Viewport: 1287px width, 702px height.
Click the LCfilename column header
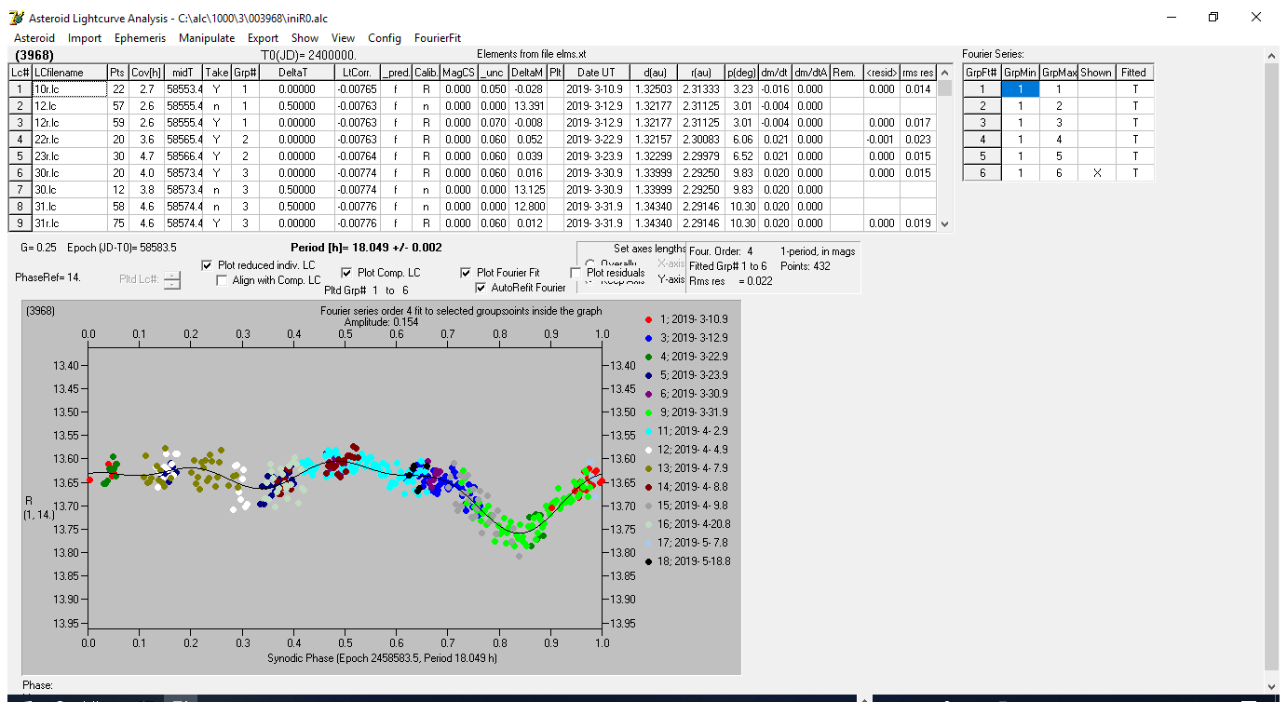[69, 72]
